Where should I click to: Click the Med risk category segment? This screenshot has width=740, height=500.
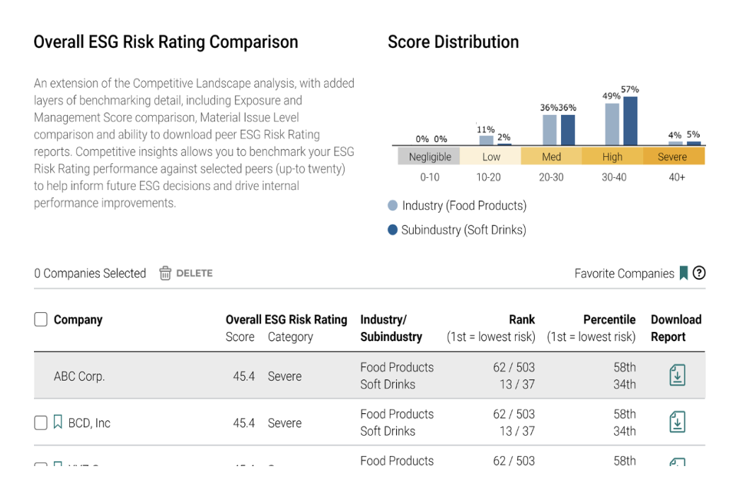(x=551, y=157)
